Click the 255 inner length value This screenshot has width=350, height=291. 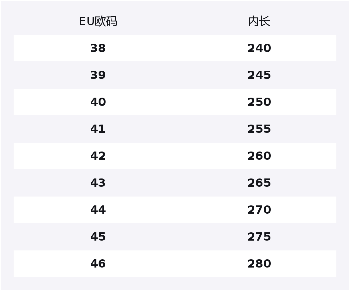click(259, 129)
